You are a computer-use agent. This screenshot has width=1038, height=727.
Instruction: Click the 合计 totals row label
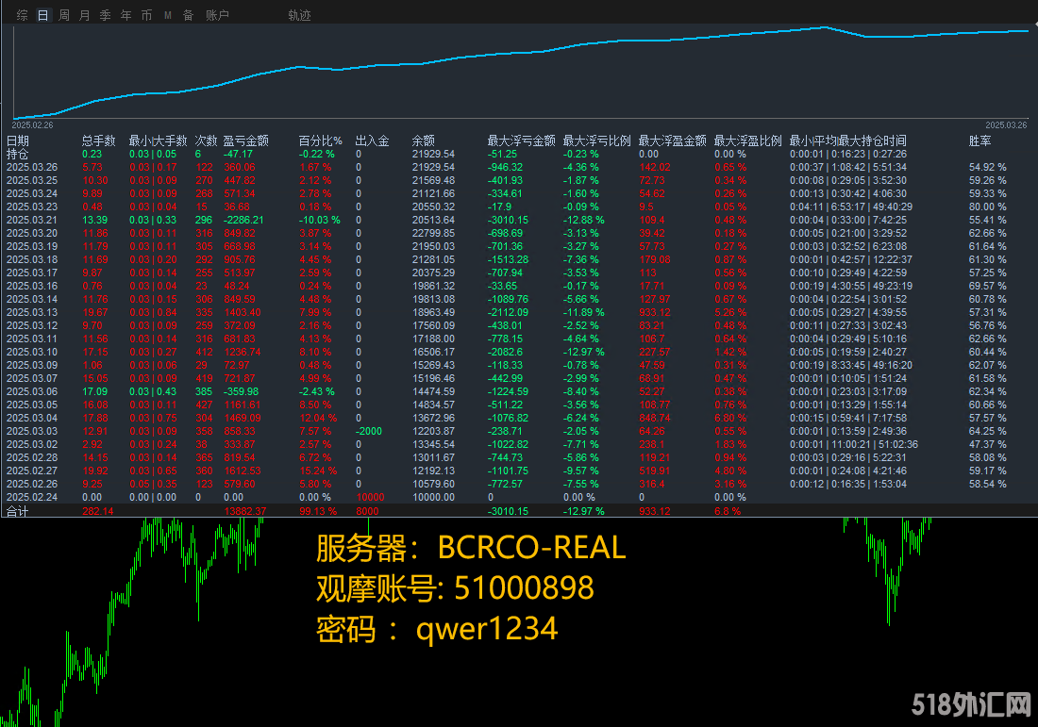point(18,511)
